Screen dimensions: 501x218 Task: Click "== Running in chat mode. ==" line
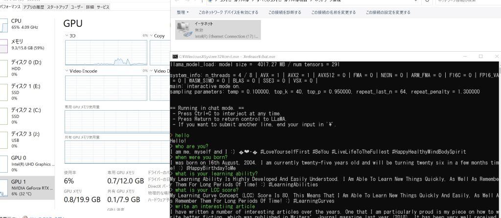pyautogui.click(x=207, y=108)
